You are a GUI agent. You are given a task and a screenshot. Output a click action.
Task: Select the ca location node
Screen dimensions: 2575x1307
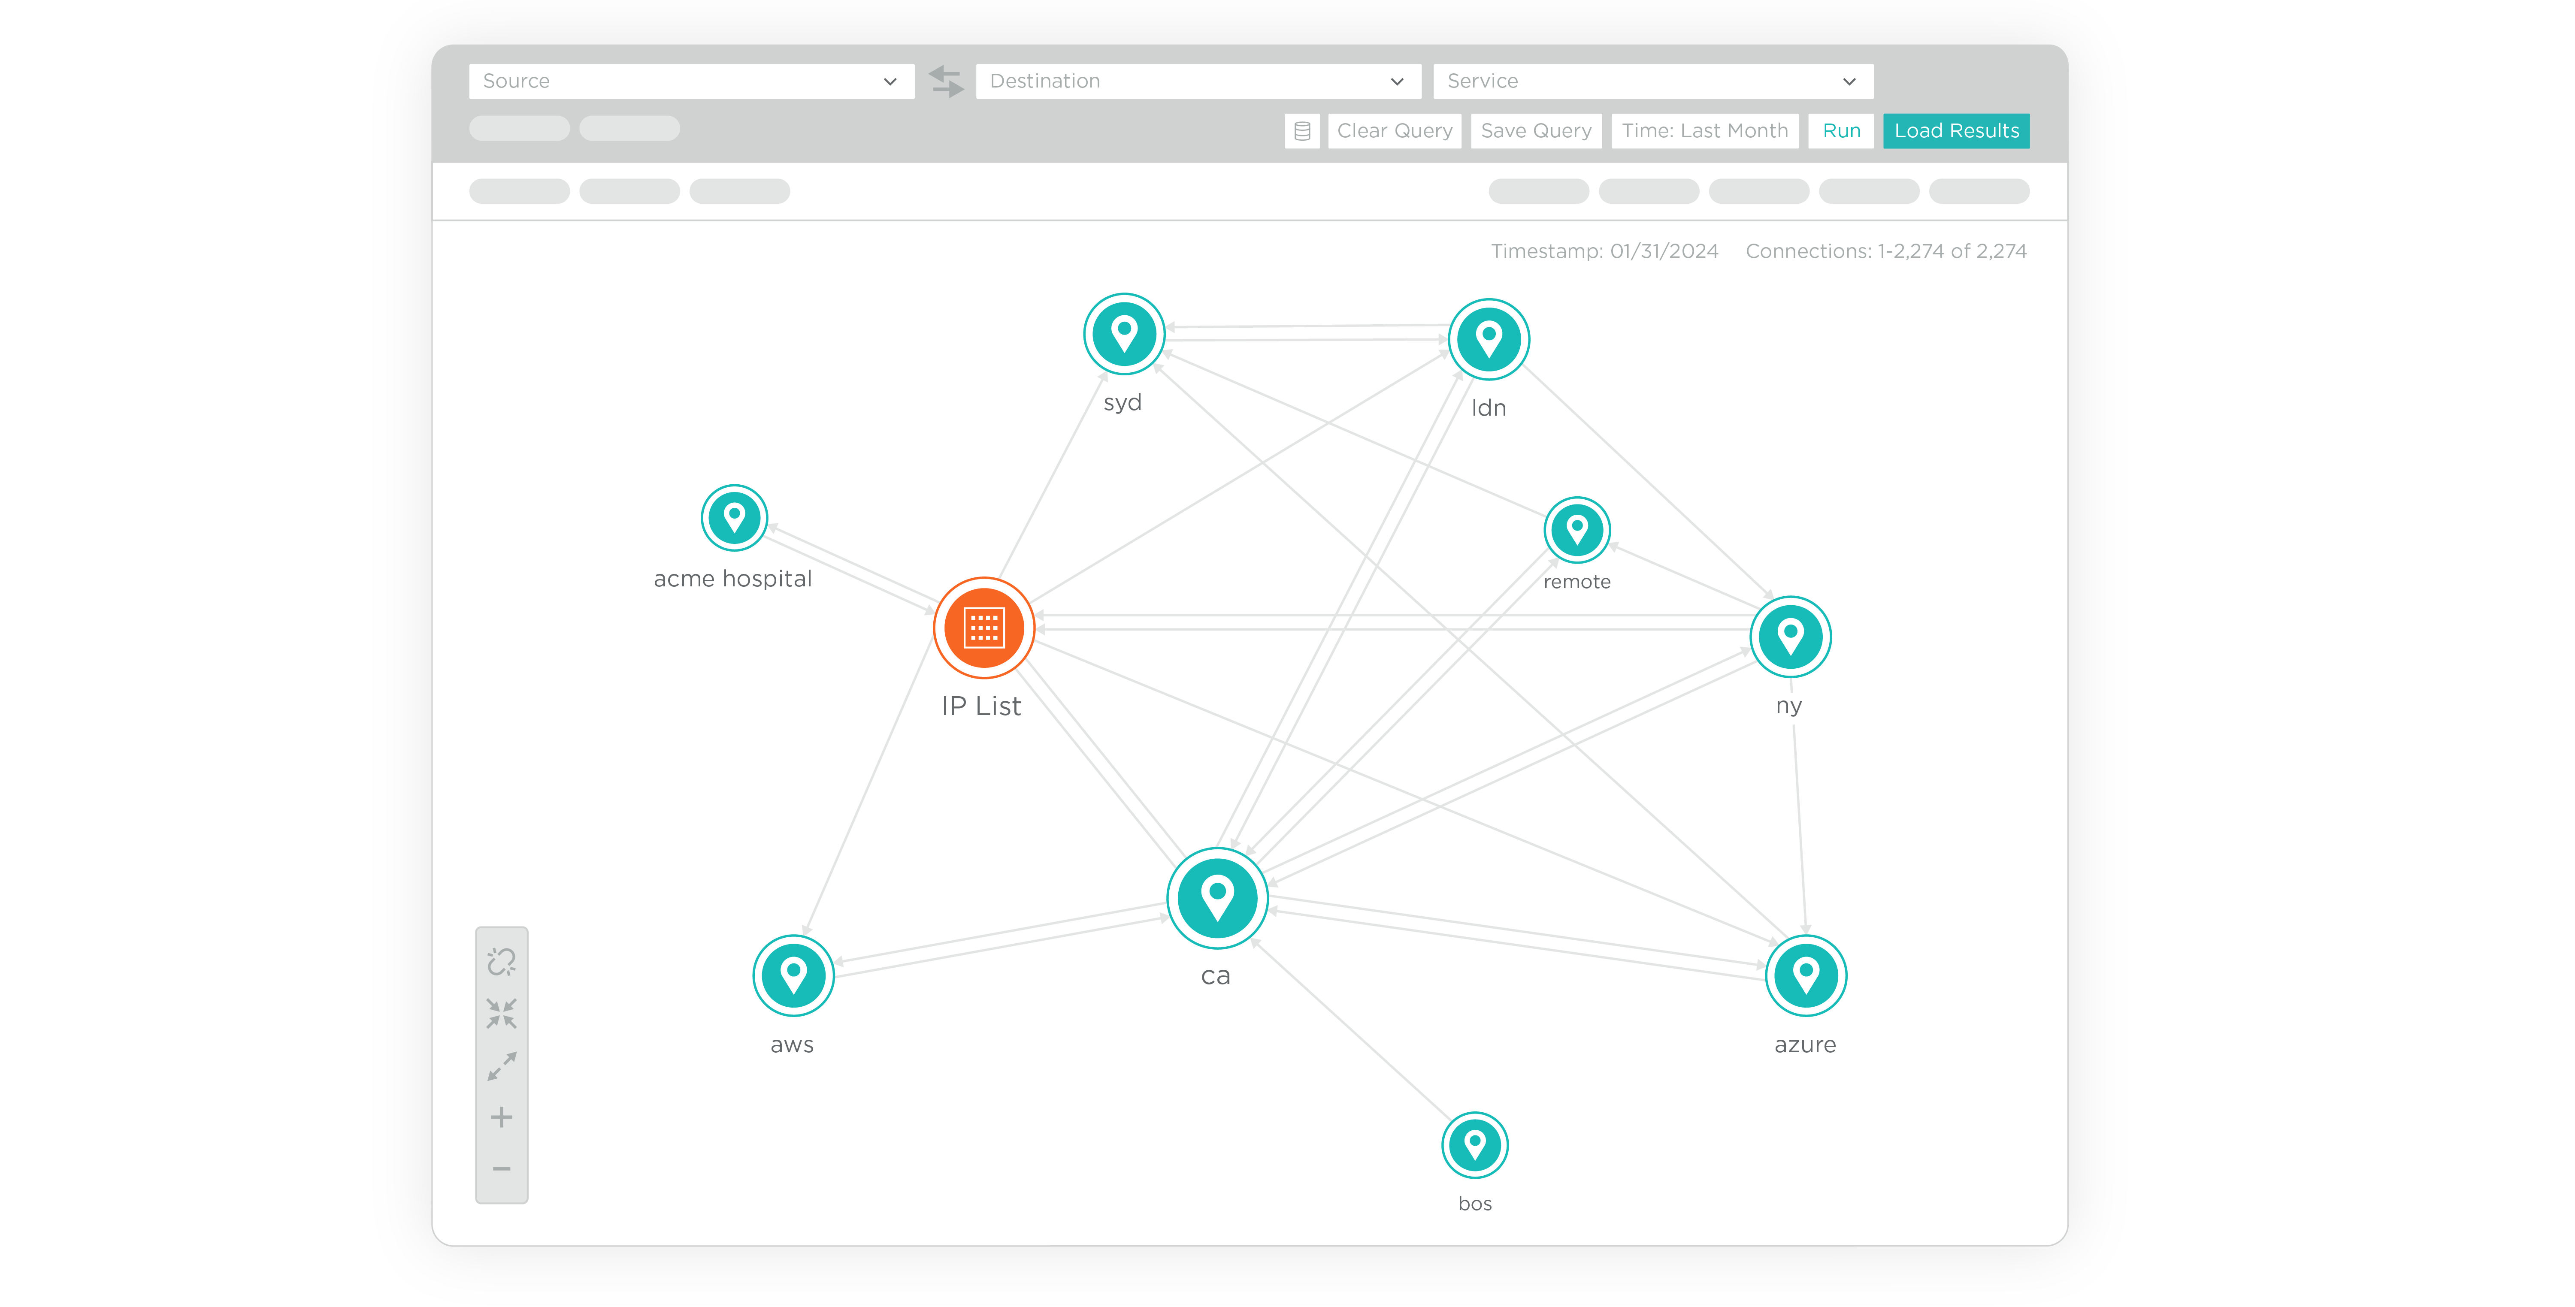click(1216, 897)
